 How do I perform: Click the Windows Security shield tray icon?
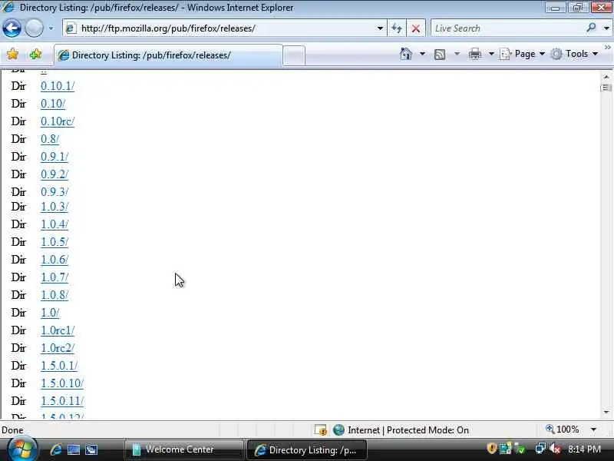(x=491, y=448)
